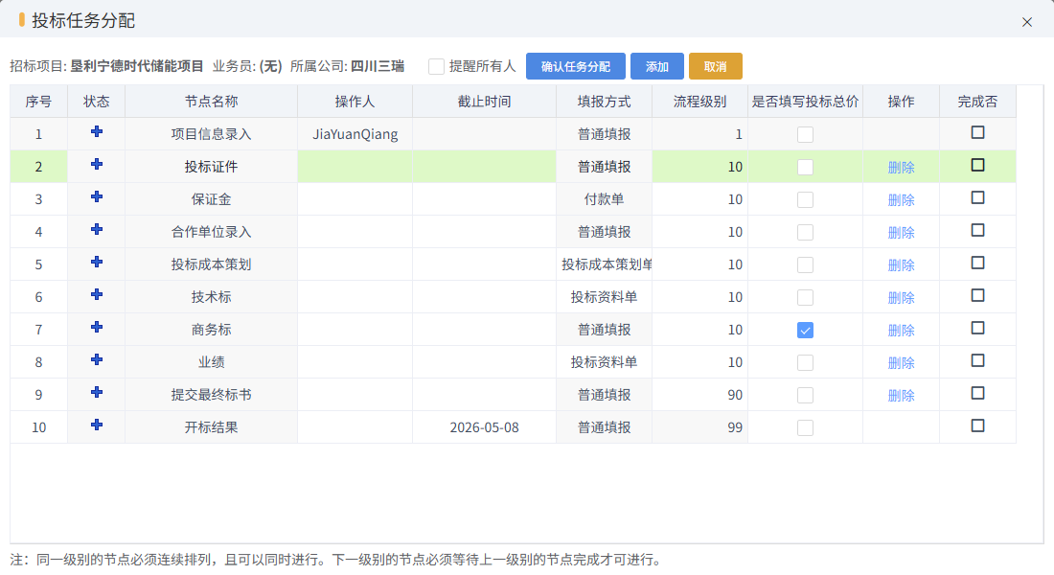The height and width of the screenshot is (575, 1054).
Task: Close the 投标任务分配 dialog
Action: pos(1026,22)
